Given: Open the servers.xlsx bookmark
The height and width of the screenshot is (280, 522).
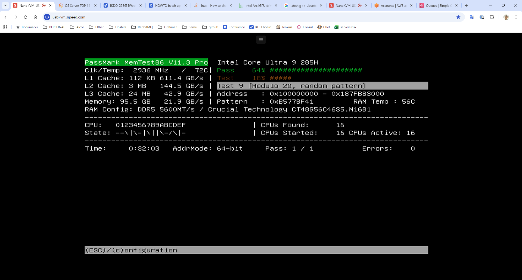Looking at the screenshot, I should (345, 27).
